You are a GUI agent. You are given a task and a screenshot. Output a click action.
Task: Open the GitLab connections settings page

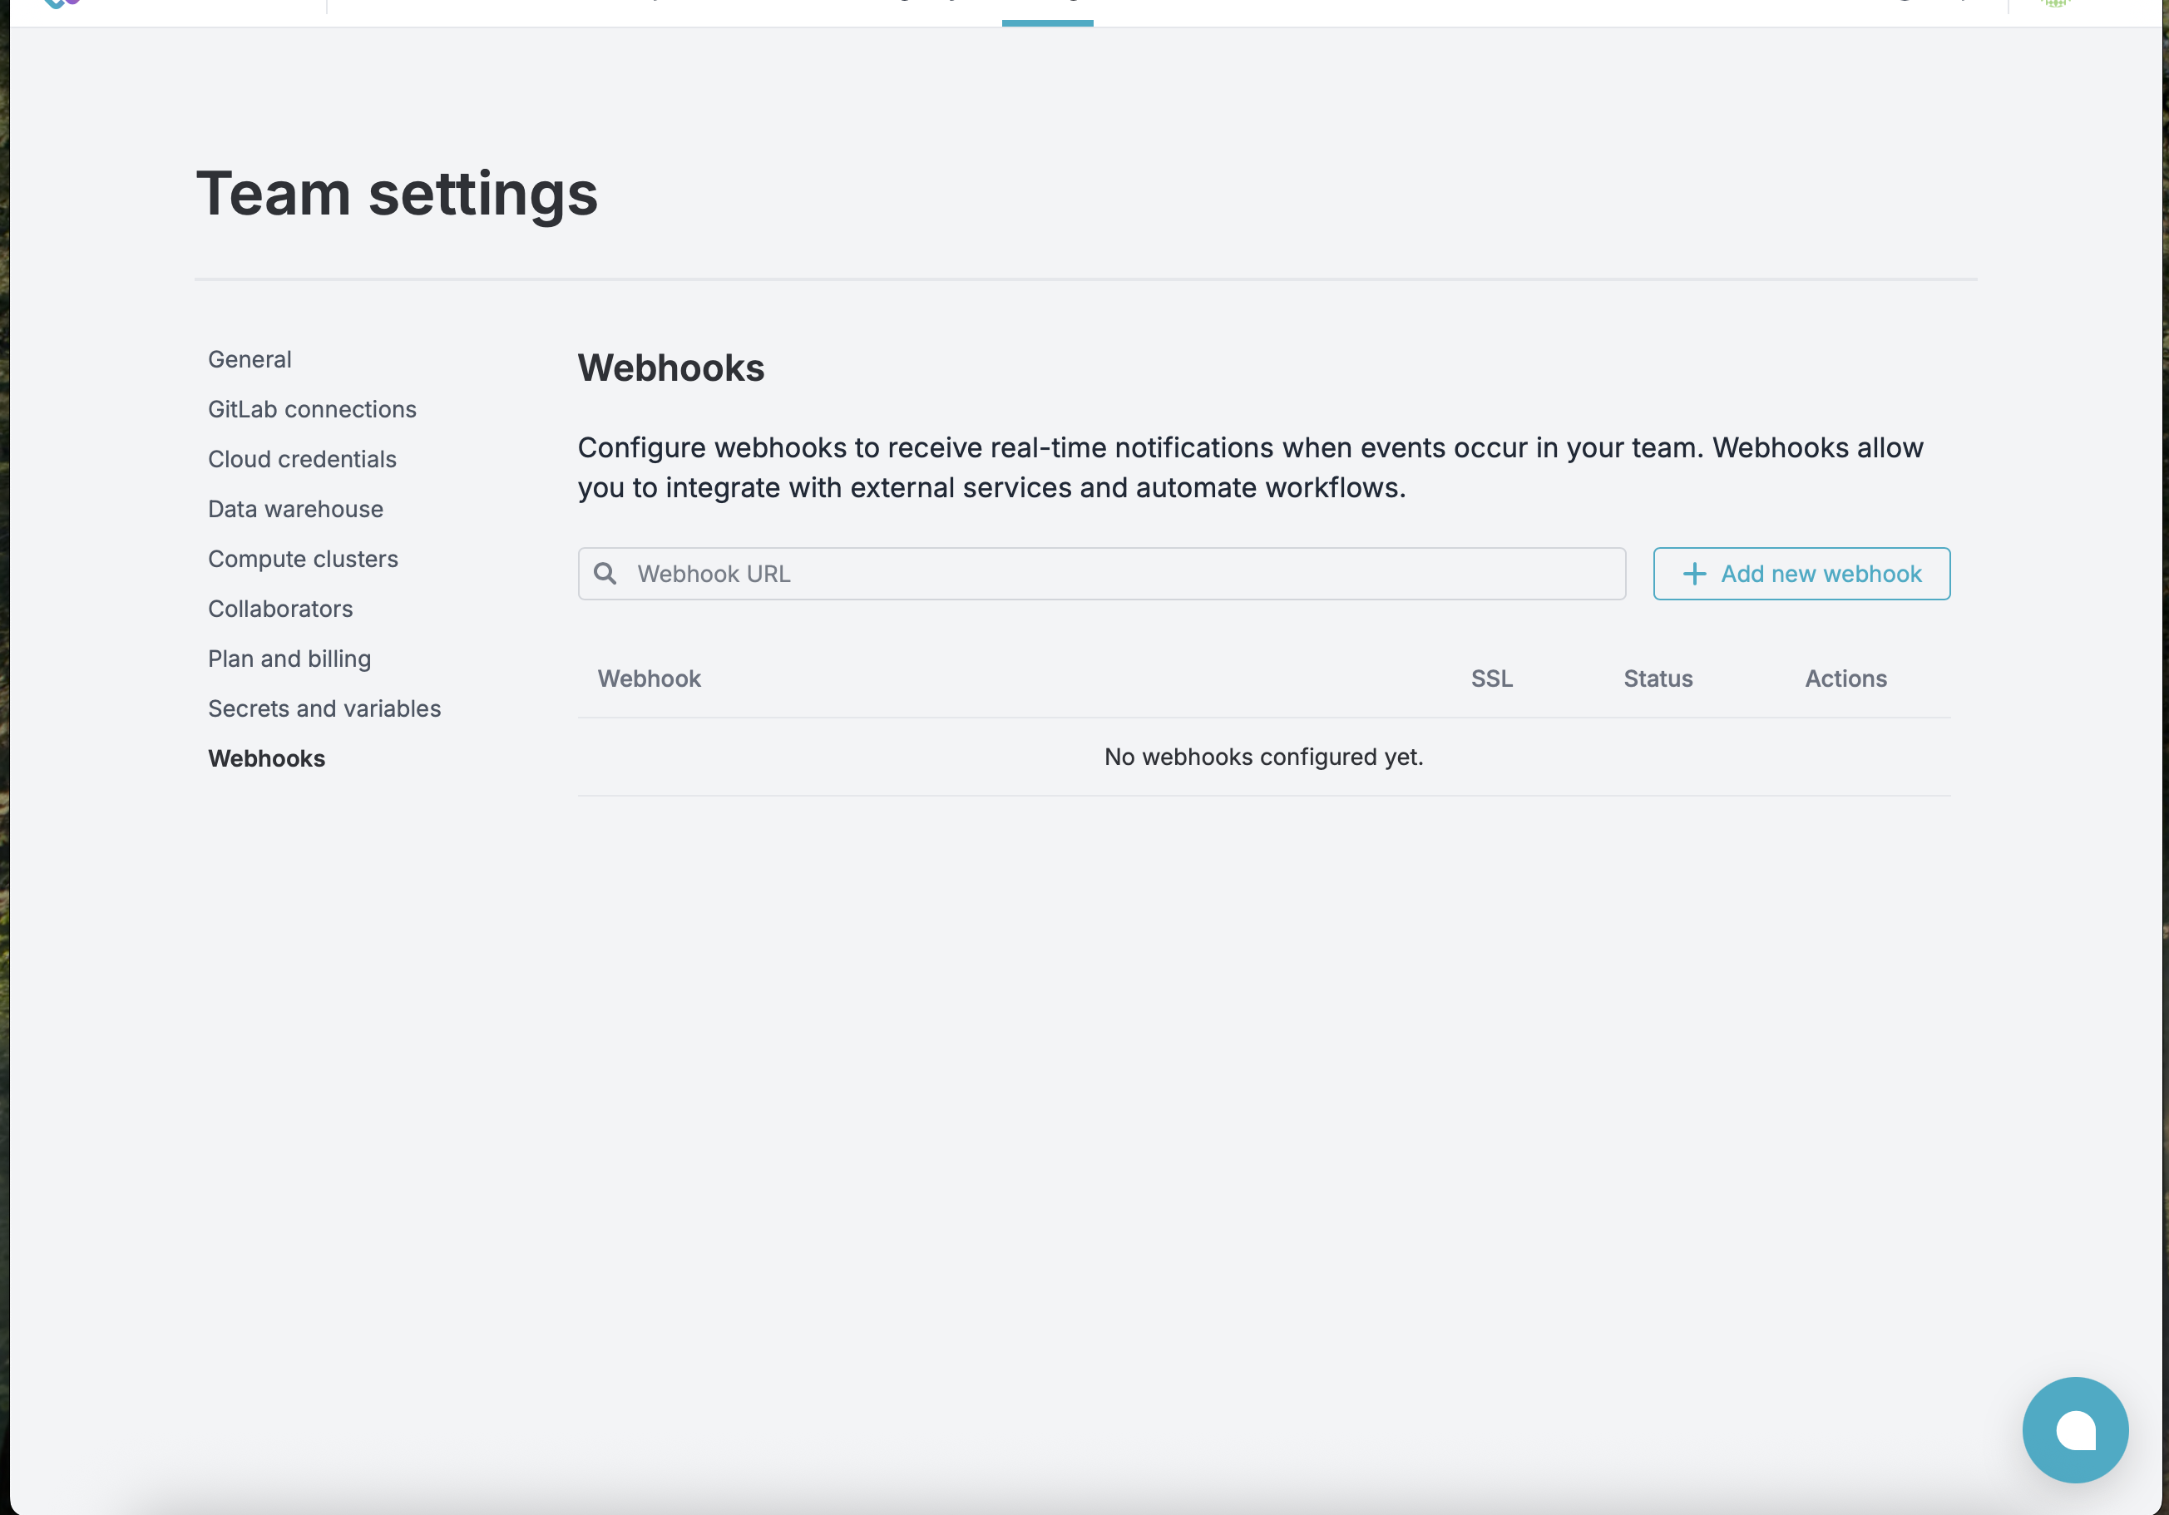pos(312,408)
